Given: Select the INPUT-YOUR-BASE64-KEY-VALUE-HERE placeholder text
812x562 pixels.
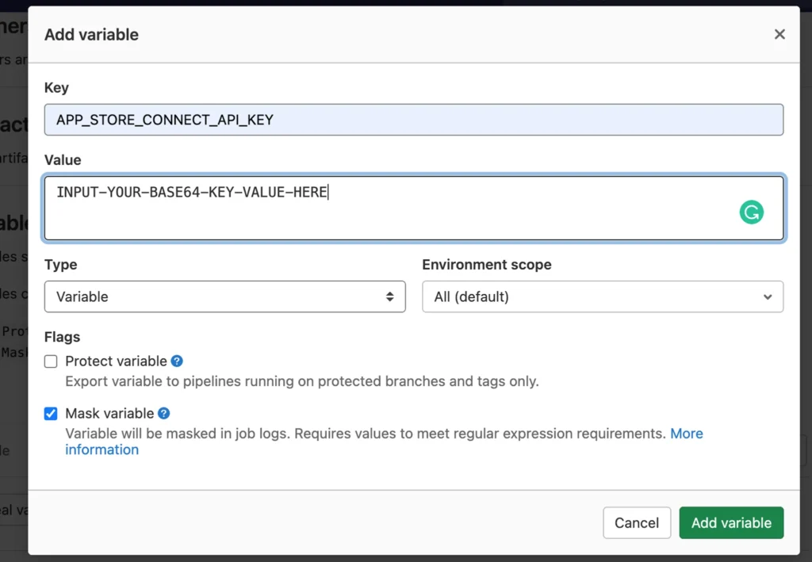Looking at the screenshot, I should (x=190, y=192).
